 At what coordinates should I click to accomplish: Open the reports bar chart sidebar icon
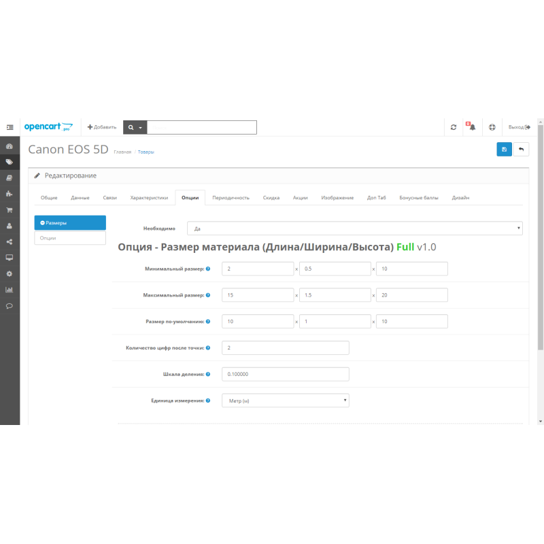(10, 290)
